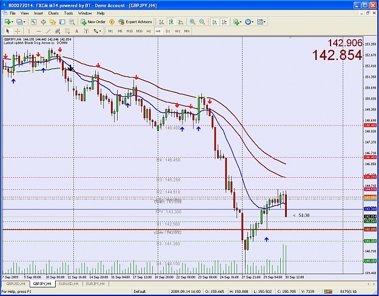The width and height of the screenshot is (379, 296).
Task: Launch MetaEditor via yellow diamond icon
Action: click(x=112, y=22)
